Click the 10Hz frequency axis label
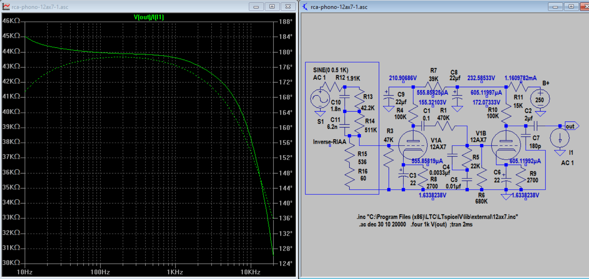 [24, 272]
